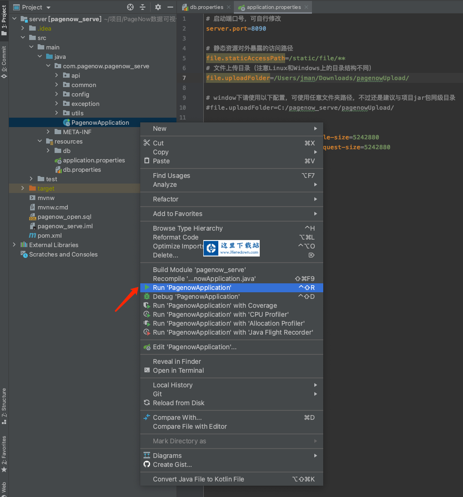Click the Debug bug icon in context menu
The height and width of the screenshot is (497, 463).
(x=147, y=297)
